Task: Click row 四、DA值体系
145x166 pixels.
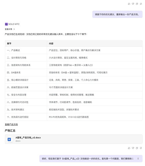Action: point(74,72)
